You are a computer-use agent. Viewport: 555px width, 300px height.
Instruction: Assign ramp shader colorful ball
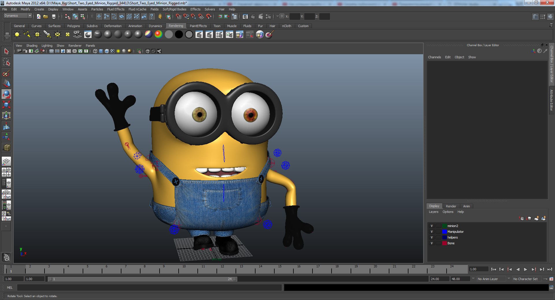click(x=158, y=35)
